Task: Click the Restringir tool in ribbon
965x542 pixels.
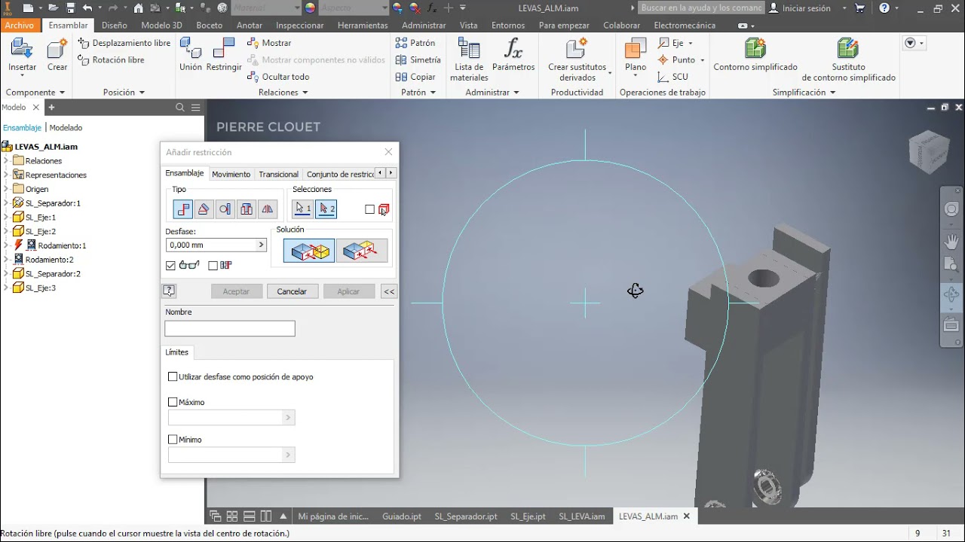Action: click(x=224, y=55)
